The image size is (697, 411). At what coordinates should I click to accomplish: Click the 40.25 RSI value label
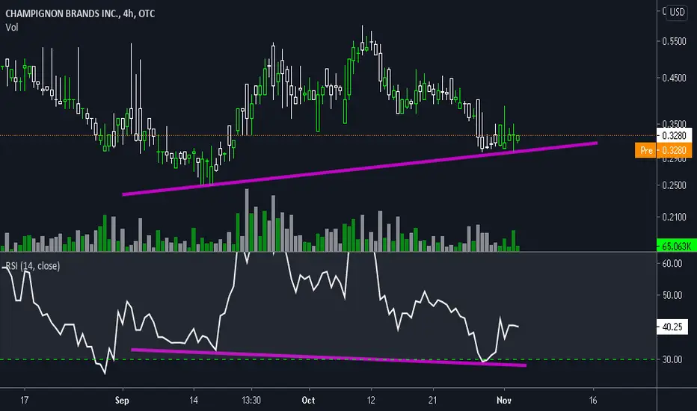[x=672, y=327]
